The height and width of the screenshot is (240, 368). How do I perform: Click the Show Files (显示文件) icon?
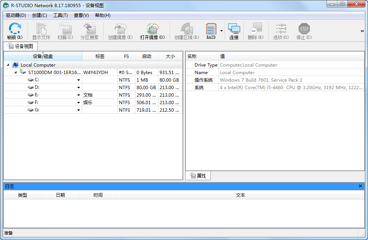[41, 29]
